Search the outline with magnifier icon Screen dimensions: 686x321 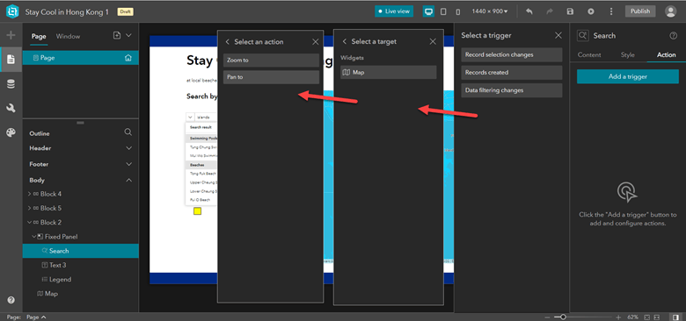coord(128,132)
